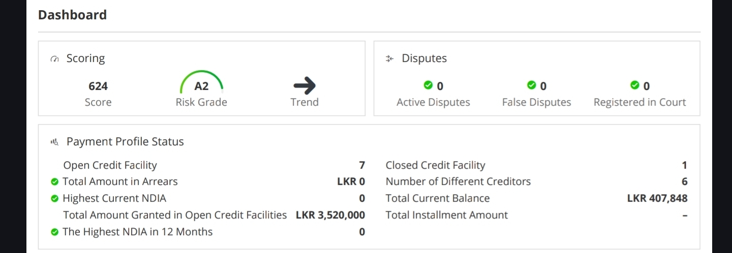Viewport: 732px width, 253px height.
Task: Select the LKR 3,520,000 granted amount
Action: click(x=330, y=215)
